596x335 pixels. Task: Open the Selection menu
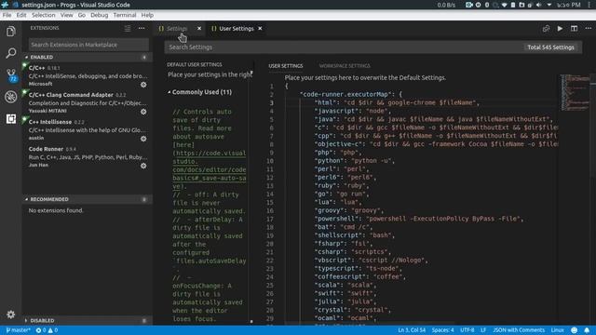[x=44, y=15]
